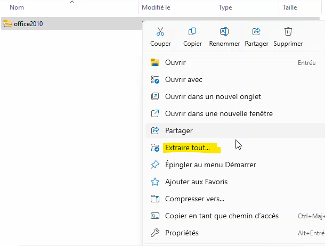
Task: Click the path icon beside Copier en tant que chemin
Action: click(155, 216)
